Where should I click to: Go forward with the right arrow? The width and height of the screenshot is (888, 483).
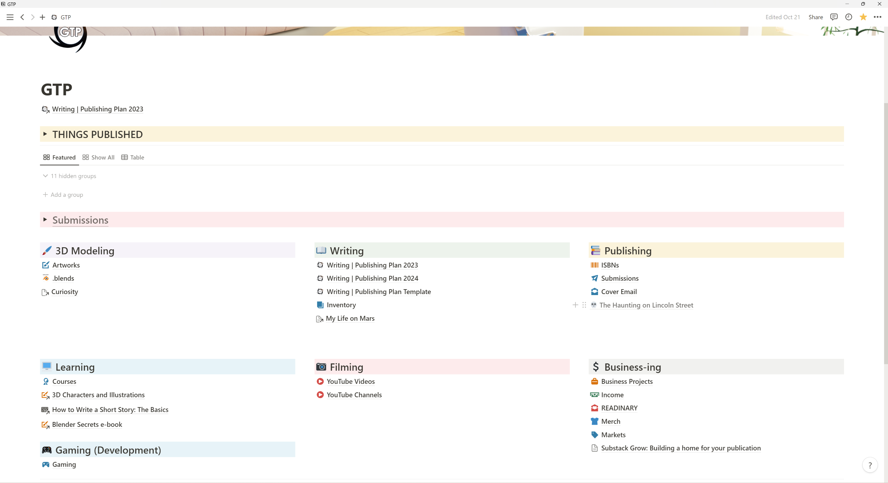32,17
